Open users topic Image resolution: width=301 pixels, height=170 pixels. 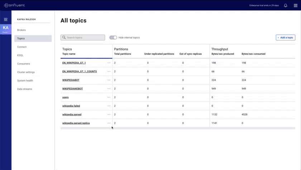click(x=65, y=97)
